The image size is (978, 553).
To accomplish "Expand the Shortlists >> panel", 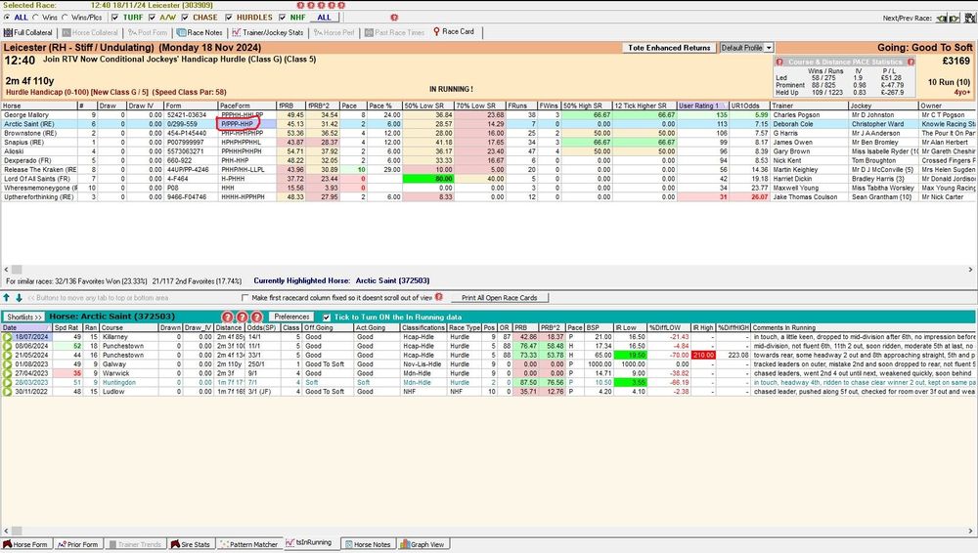I will click(23, 318).
